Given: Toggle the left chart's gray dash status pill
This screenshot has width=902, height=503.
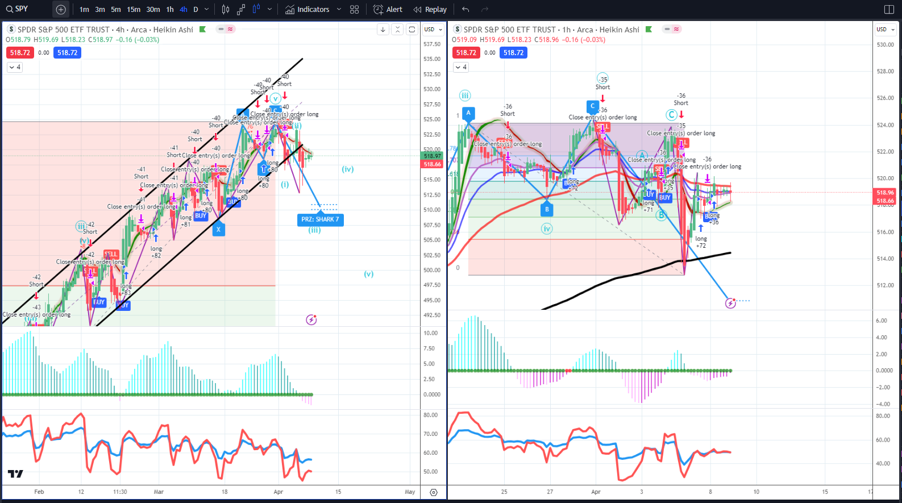Looking at the screenshot, I should tap(221, 29).
